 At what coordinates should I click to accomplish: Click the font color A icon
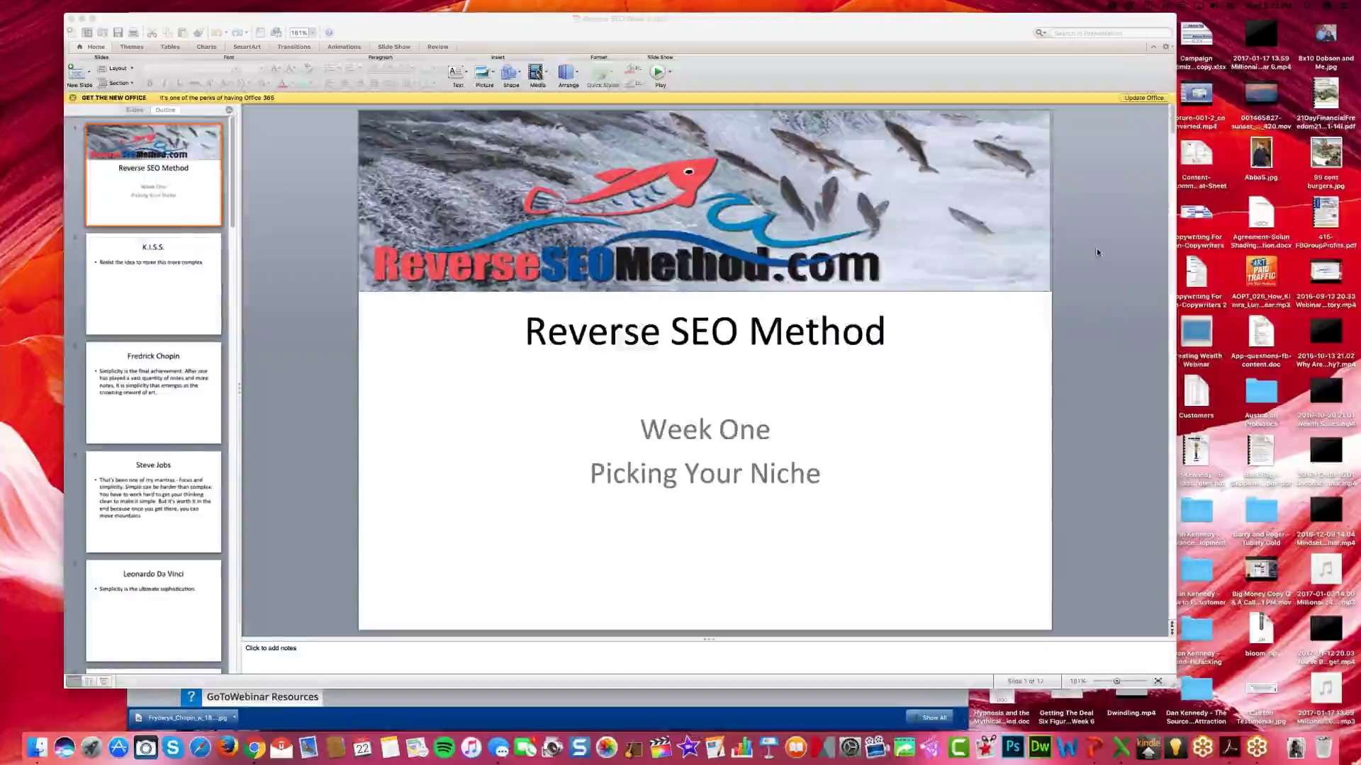[x=282, y=84]
